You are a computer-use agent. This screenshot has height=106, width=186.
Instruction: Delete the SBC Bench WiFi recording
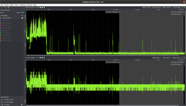[22, 28]
